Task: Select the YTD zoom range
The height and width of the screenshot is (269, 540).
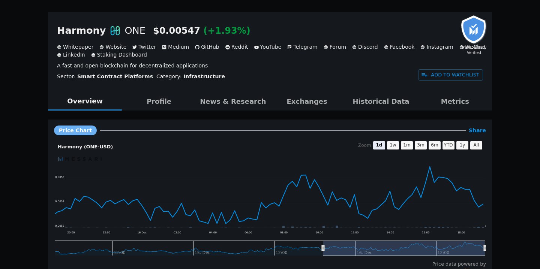Action: (448, 145)
